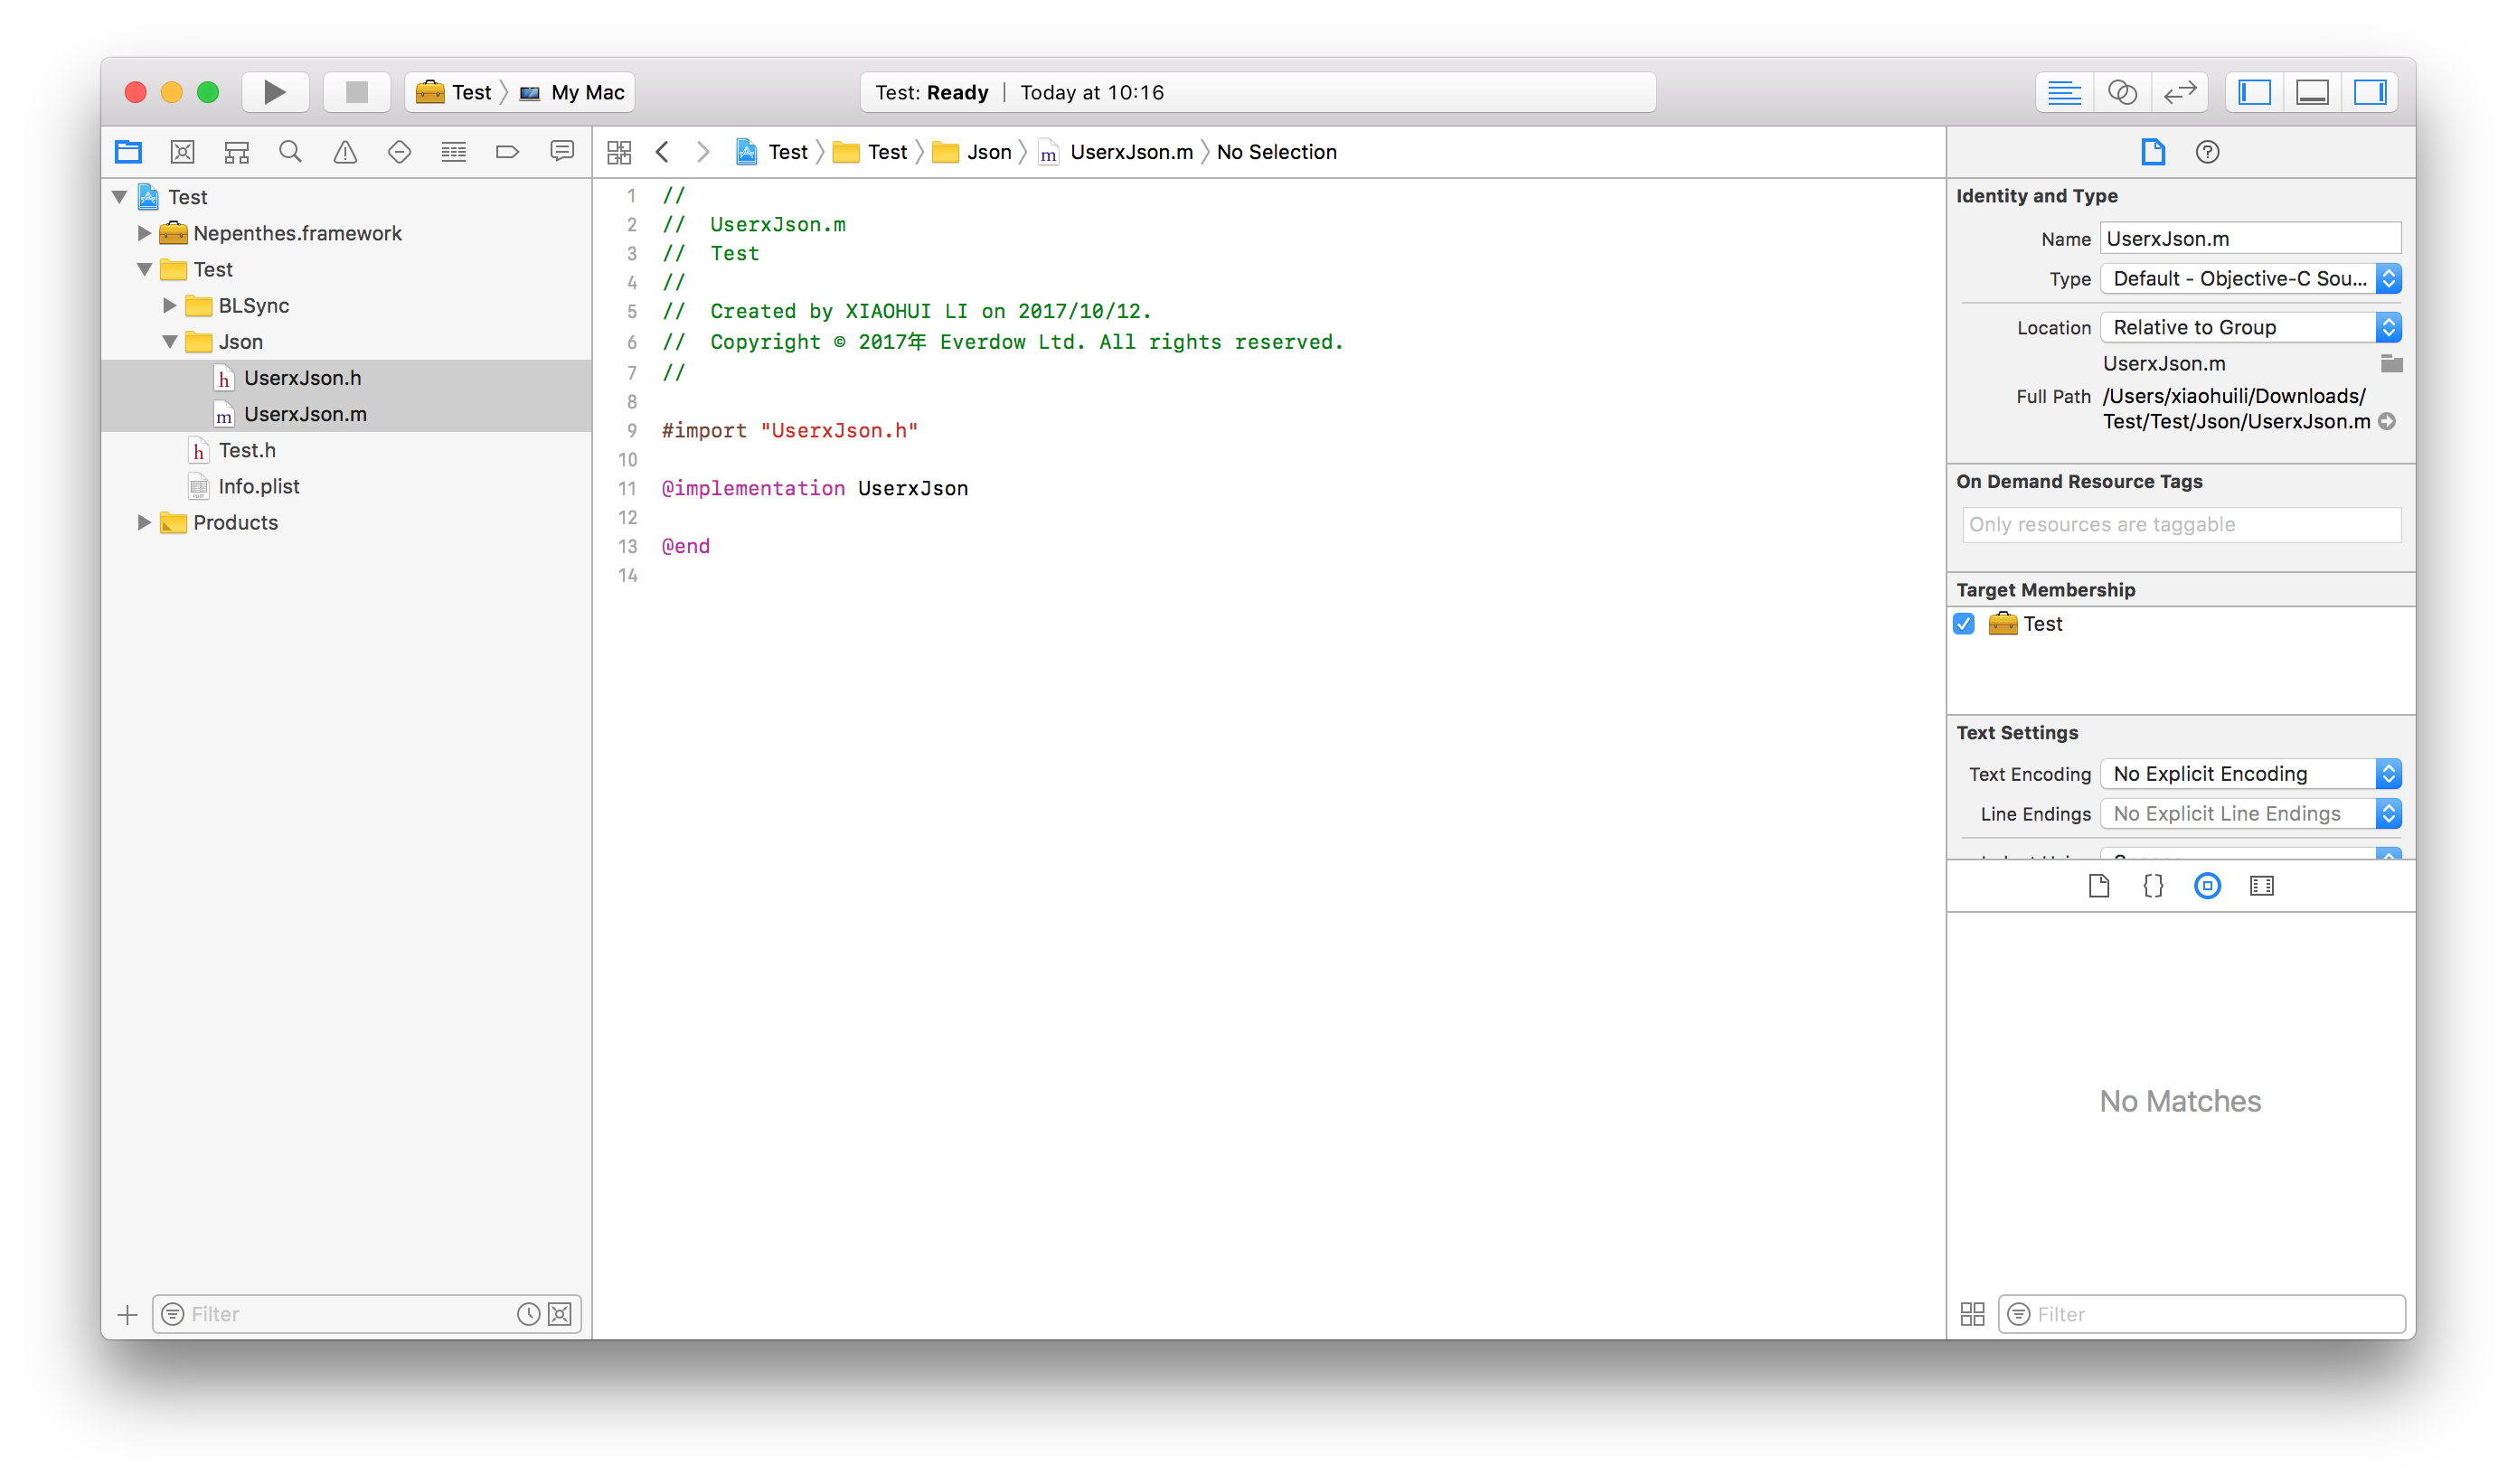Toggle the Navigator panel visibility

(x=2254, y=92)
